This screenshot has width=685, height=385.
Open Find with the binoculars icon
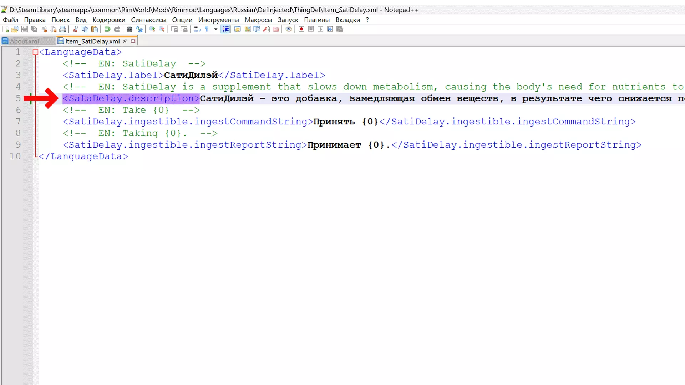point(130,29)
